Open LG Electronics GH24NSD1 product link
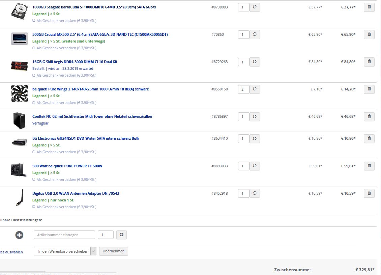The width and height of the screenshot is (381, 275). (86, 138)
